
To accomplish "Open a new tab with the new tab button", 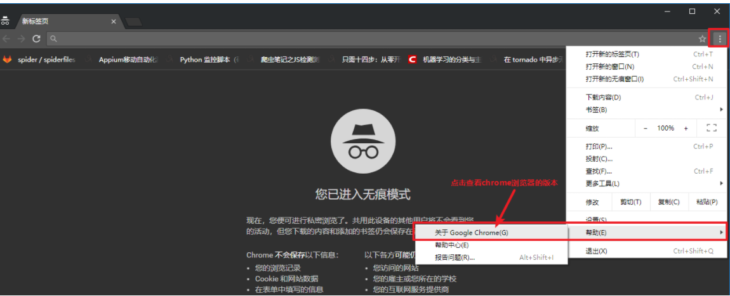I will click(134, 22).
